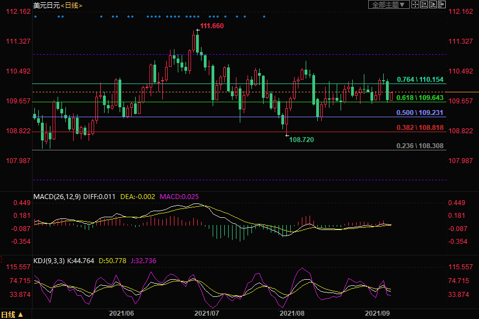Click the 美元日元 symbol title
The image size is (479, 319).
46,5
